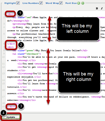Click the Word Wrap label

pyautogui.click(x=52, y=3)
